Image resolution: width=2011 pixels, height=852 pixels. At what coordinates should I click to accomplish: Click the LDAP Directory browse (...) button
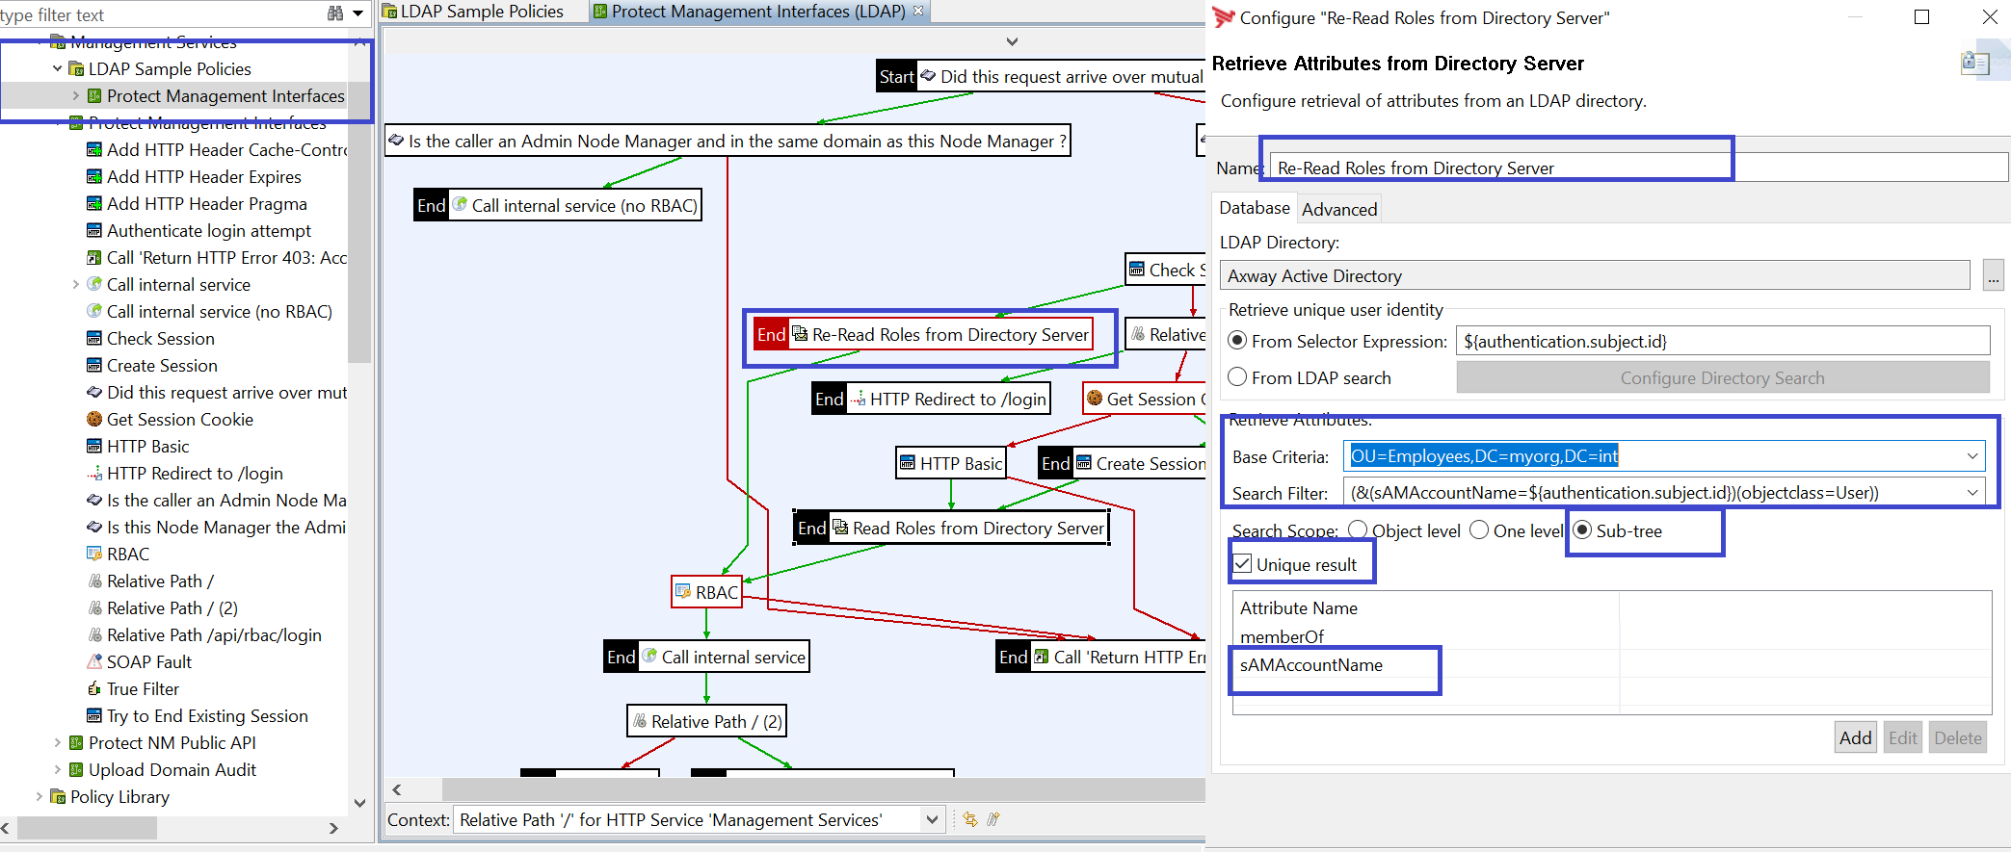coord(1993,276)
